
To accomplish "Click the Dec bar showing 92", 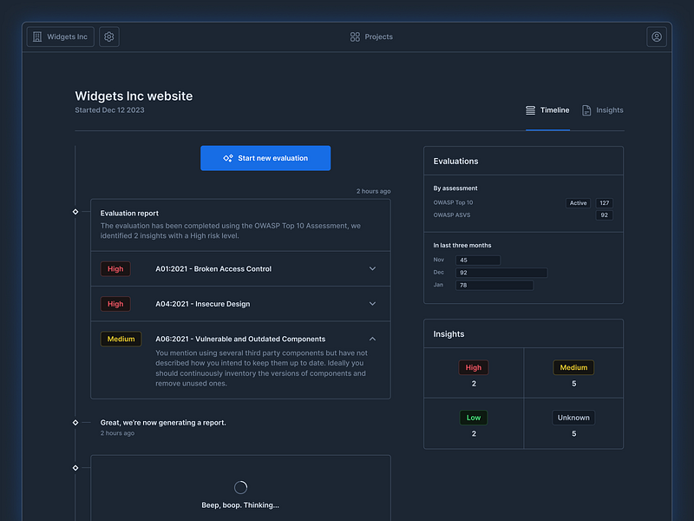I will click(x=501, y=273).
